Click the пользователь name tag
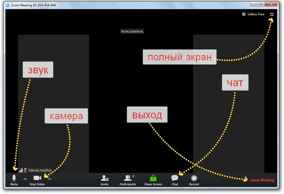This screenshot has width=284, height=194. click(x=132, y=31)
